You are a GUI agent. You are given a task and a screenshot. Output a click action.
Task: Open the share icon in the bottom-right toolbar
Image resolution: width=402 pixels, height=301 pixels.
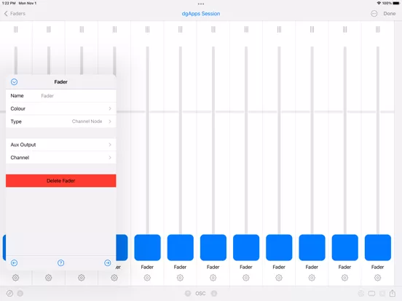click(393, 293)
